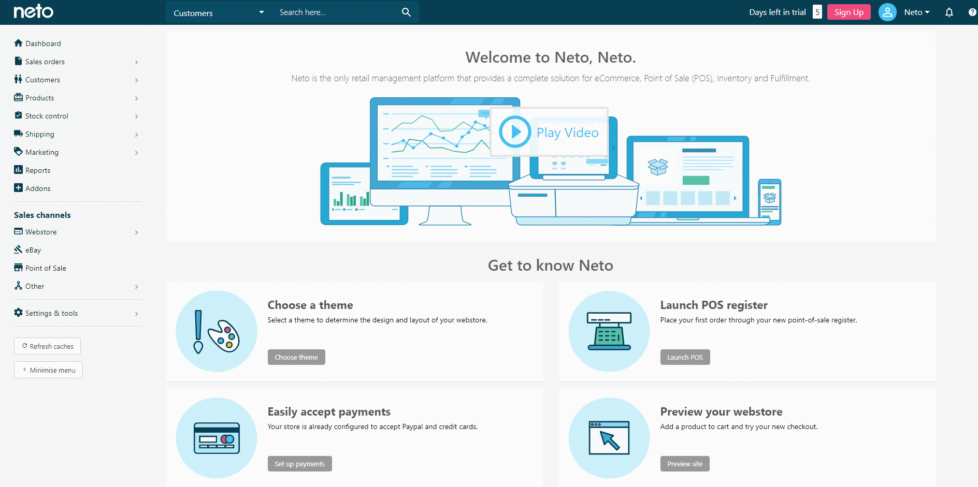Open Point of Sale channel
Image resolution: width=978 pixels, height=487 pixels.
[x=46, y=268]
